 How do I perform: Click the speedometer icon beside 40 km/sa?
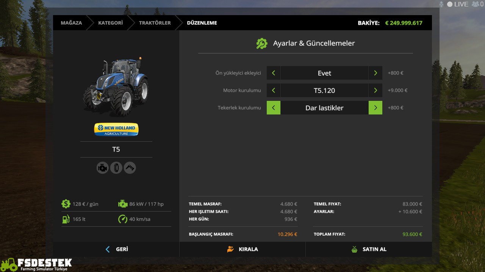[x=123, y=219]
